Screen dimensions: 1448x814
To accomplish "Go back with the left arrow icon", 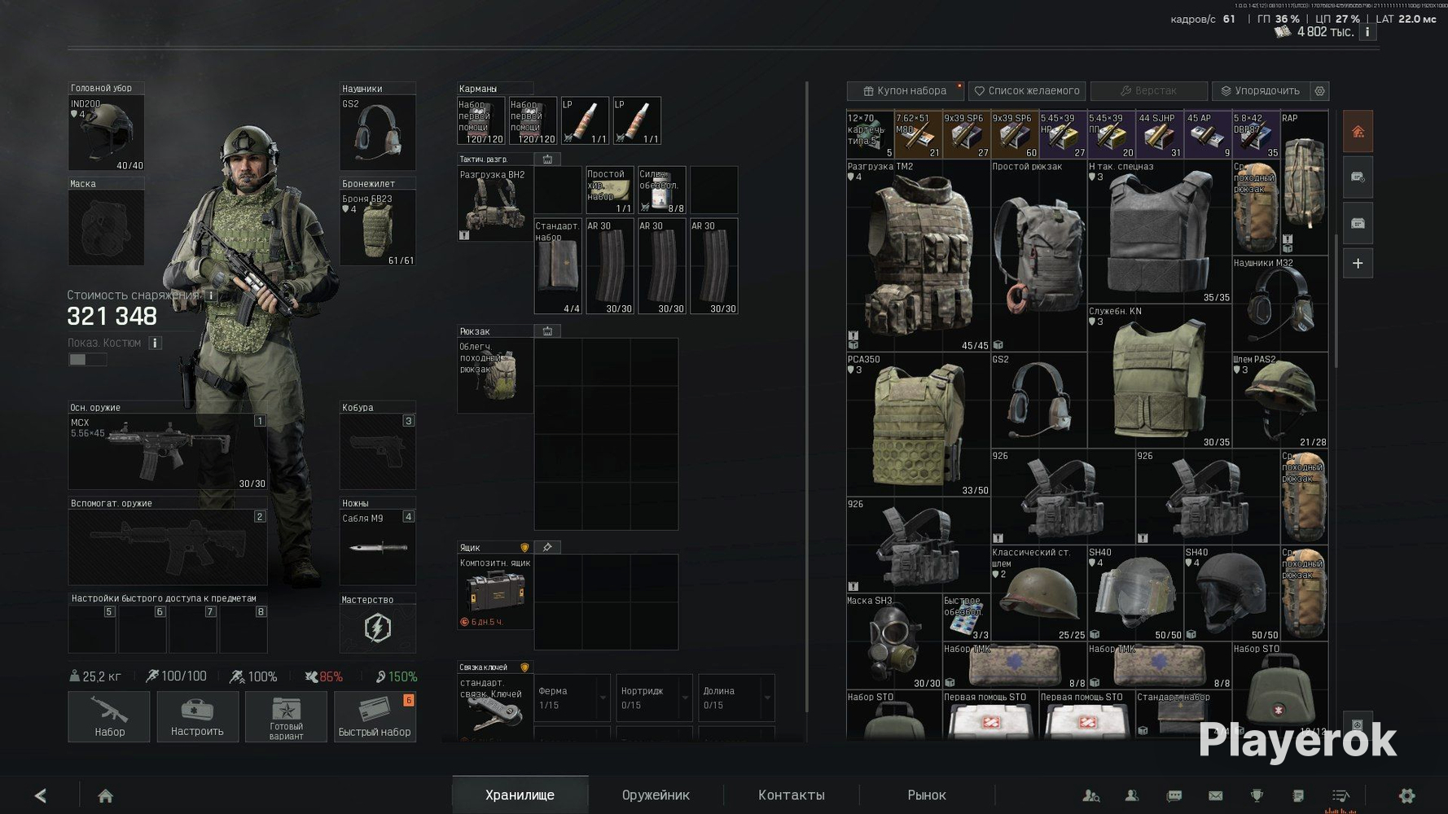I will pos(41,795).
